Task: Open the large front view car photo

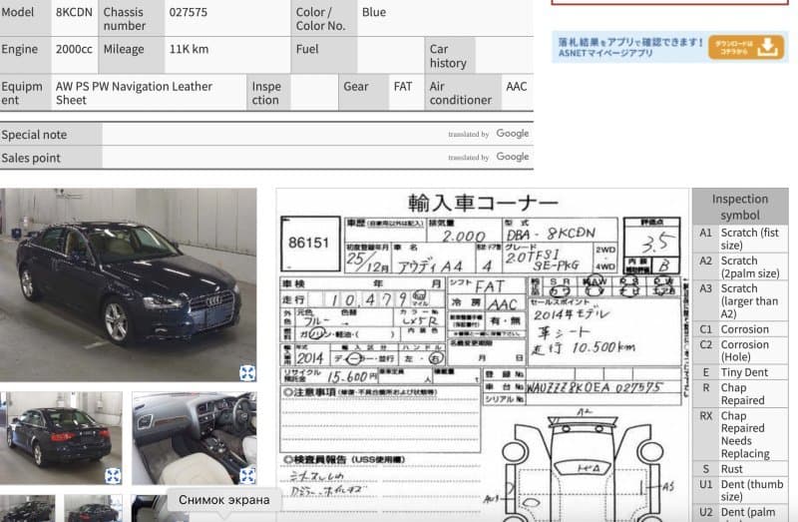Action: point(129,284)
